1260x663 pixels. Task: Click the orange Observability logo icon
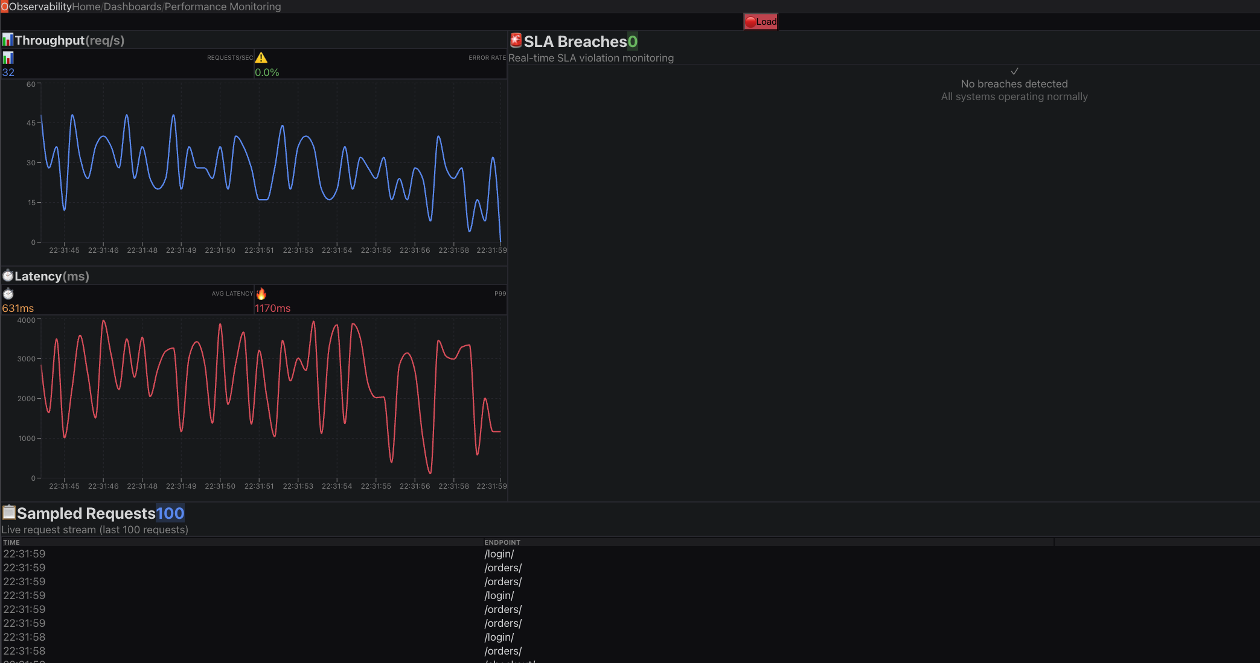4,7
